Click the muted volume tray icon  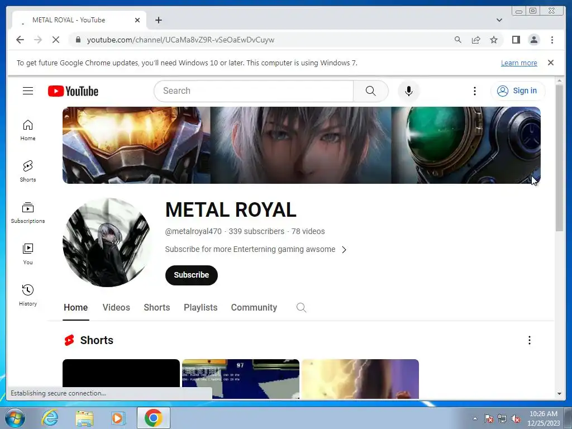(x=516, y=419)
